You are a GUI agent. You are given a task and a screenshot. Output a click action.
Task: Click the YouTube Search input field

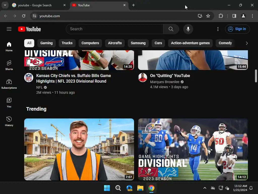pos(115,29)
